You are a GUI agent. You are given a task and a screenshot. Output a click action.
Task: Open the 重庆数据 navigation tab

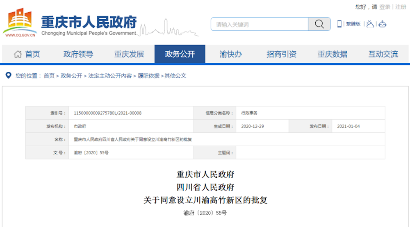[x=332, y=54]
